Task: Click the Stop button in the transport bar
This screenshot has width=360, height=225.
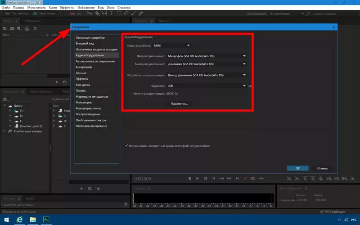Action: point(189,178)
